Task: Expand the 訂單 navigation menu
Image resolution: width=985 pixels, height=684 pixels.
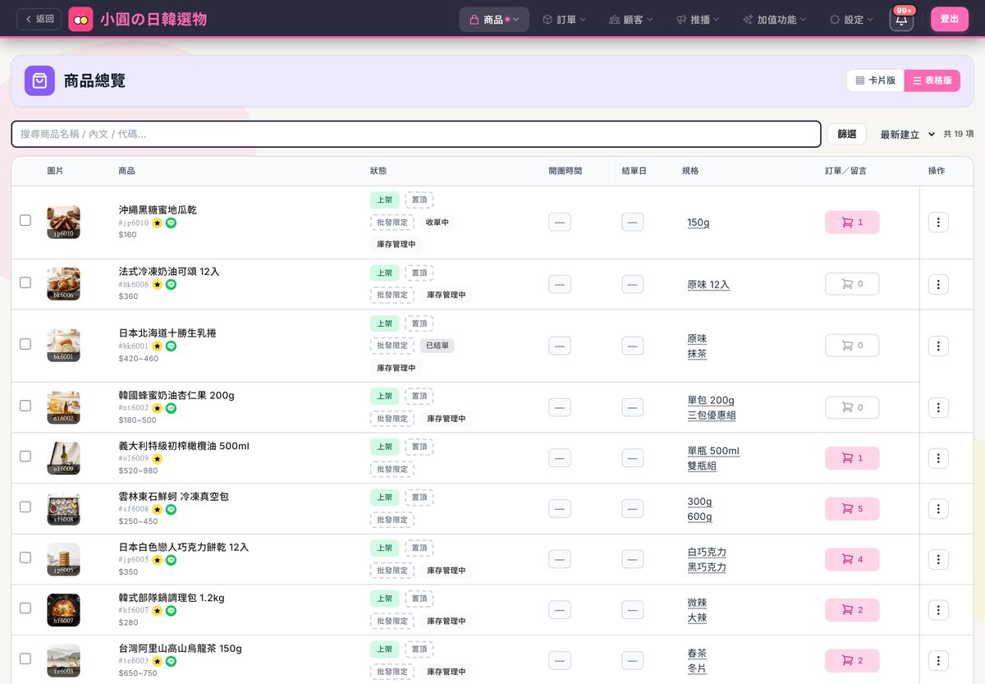Action: (x=565, y=19)
